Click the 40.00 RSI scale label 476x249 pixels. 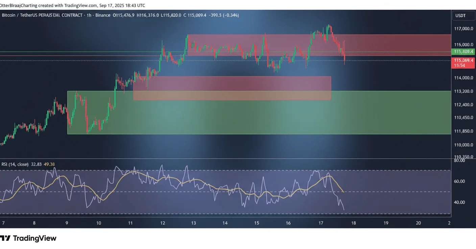coord(459,202)
